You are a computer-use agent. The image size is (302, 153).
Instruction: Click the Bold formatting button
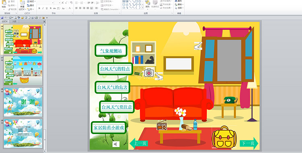39,8
